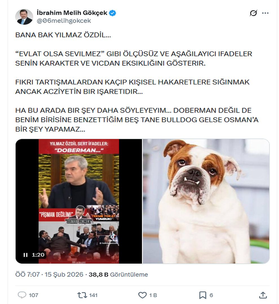
Task: Click the repost count 141
Action: [x=93, y=295]
